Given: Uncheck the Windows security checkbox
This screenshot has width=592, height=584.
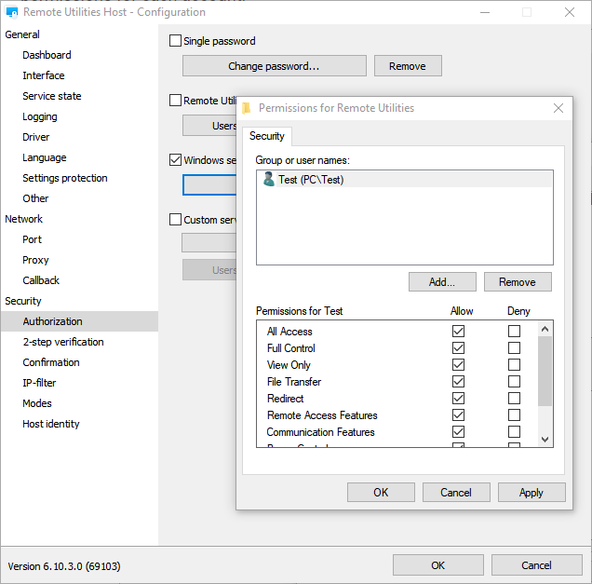Looking at the screenshot, I should click(175, 160).
